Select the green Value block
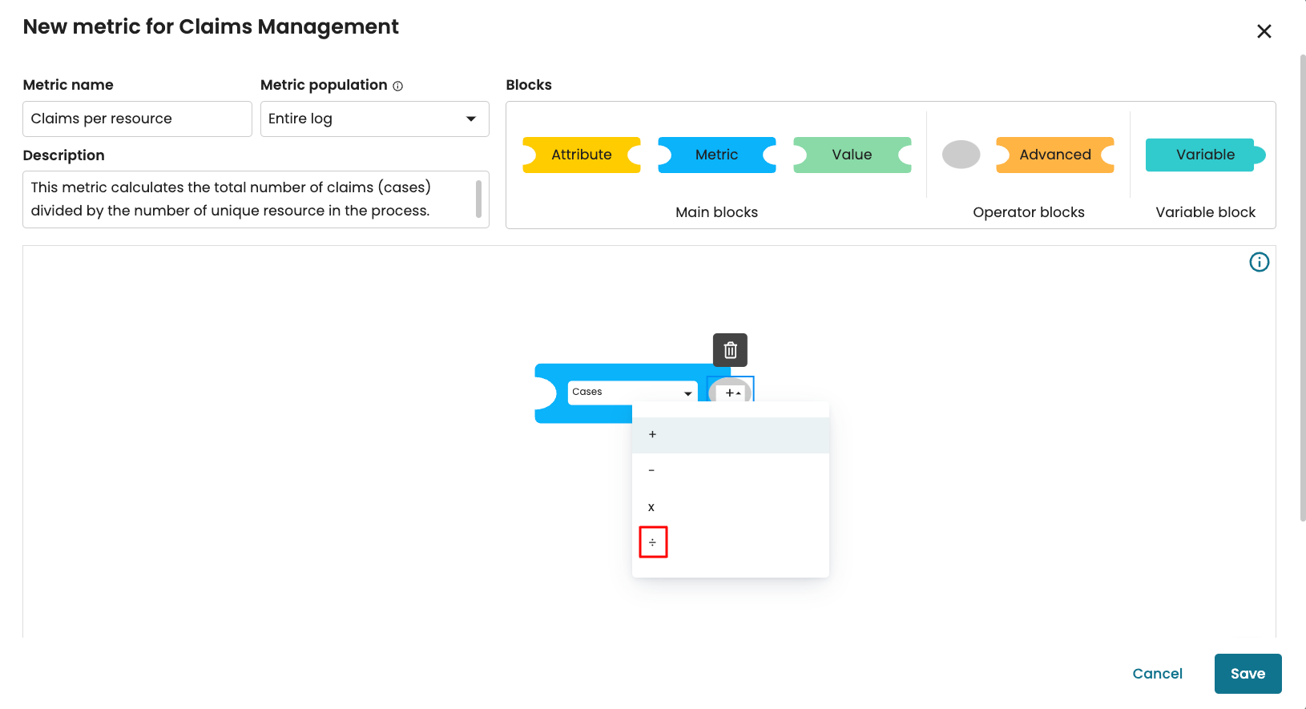 pyautogui.click(x=852, y=155)
